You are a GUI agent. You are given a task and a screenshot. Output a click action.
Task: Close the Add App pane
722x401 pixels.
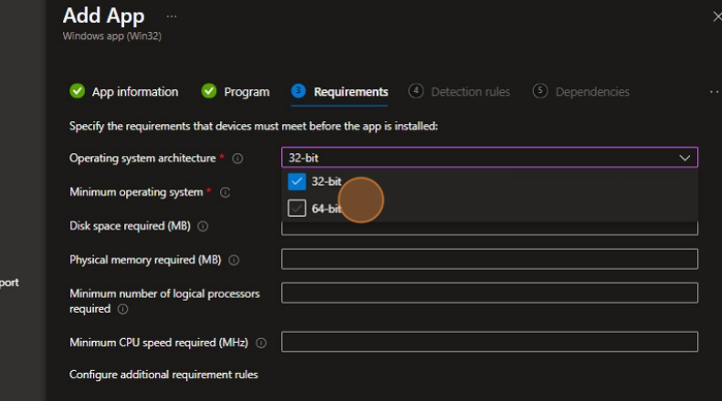tap(716, 16)
